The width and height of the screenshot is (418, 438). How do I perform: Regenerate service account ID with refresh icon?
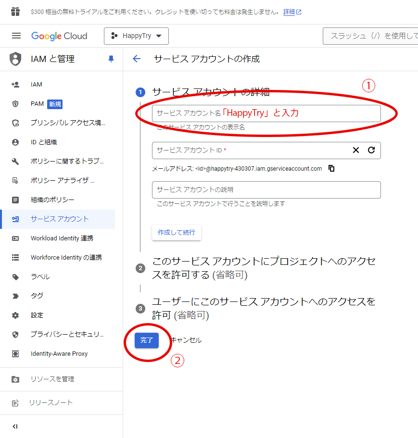(371, 150)
